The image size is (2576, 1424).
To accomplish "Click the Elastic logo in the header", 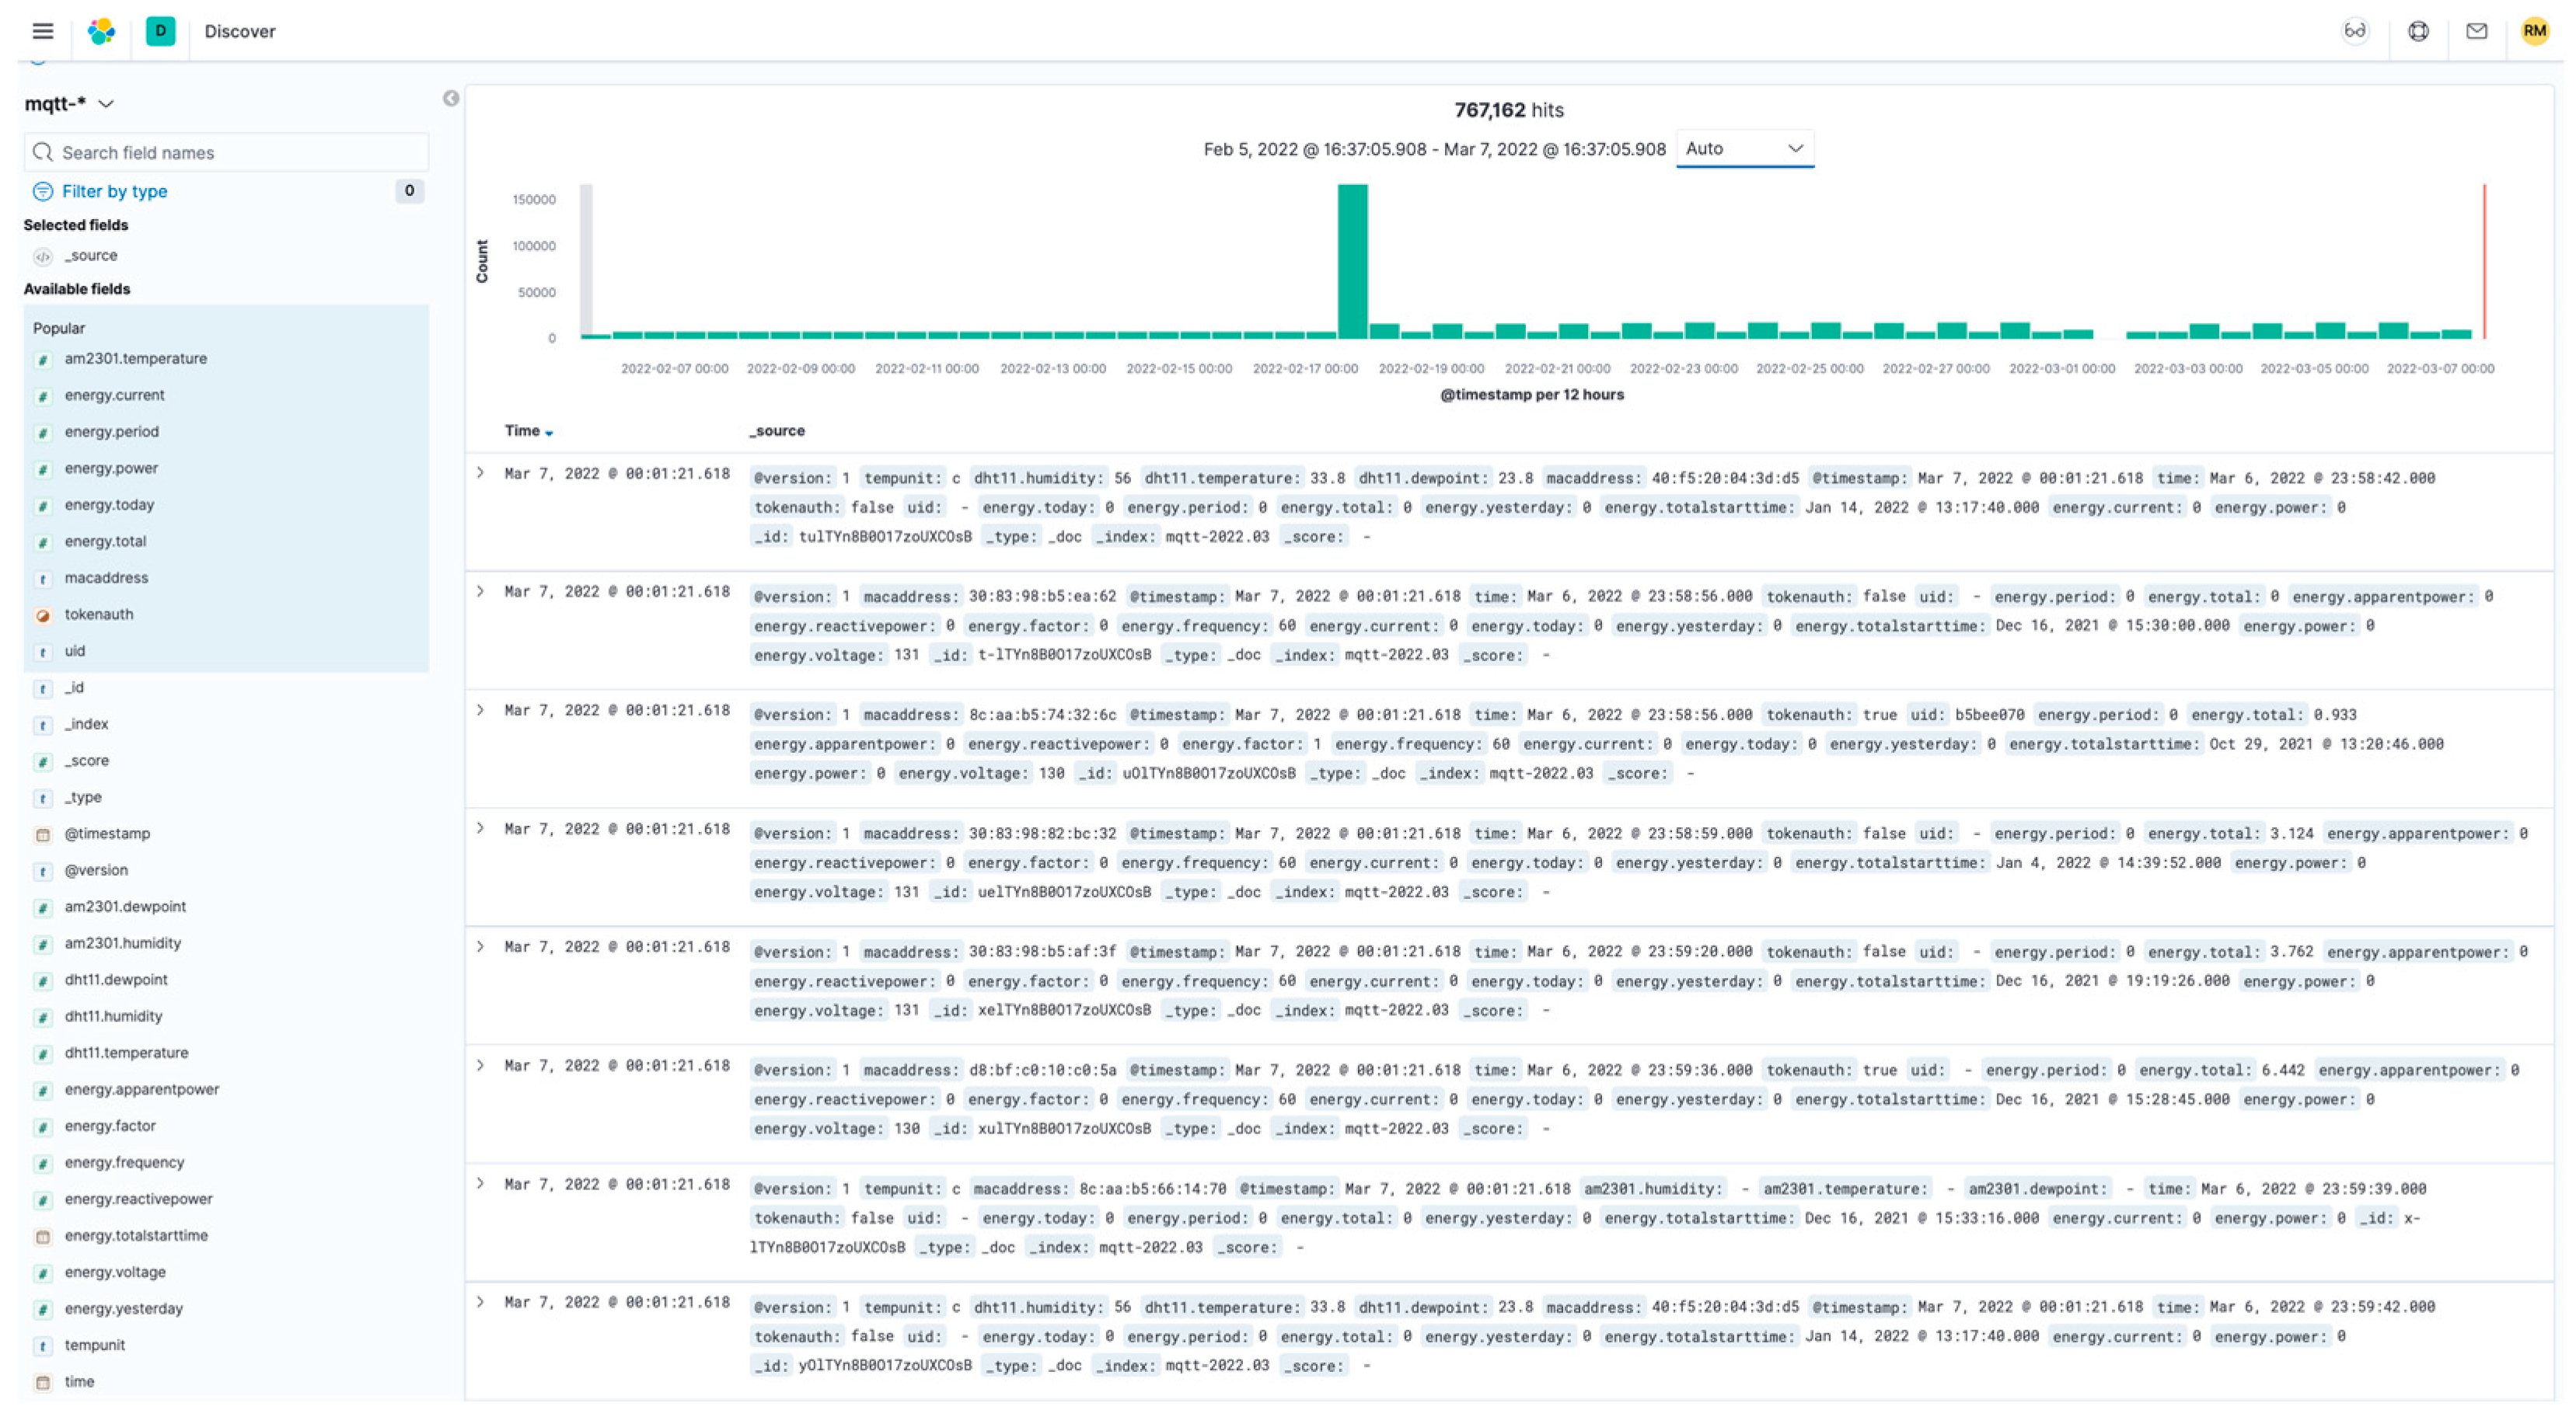I will click(101, 31).
